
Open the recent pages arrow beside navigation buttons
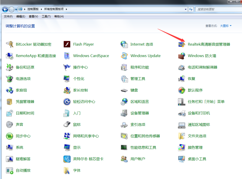[x=16, y=9]
